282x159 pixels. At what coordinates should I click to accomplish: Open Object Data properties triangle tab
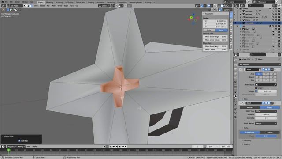235,113
